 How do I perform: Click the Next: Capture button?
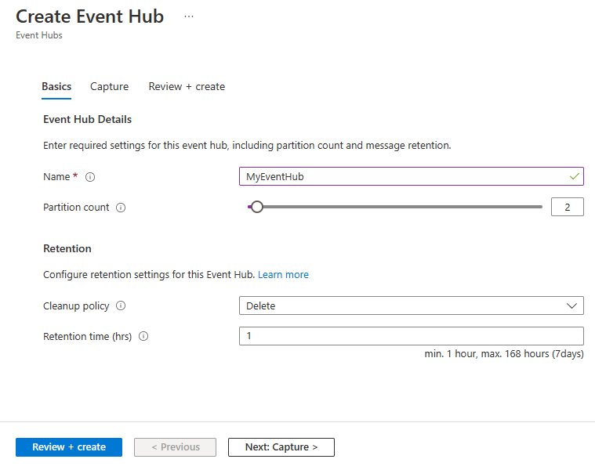(x=281, y=447)
